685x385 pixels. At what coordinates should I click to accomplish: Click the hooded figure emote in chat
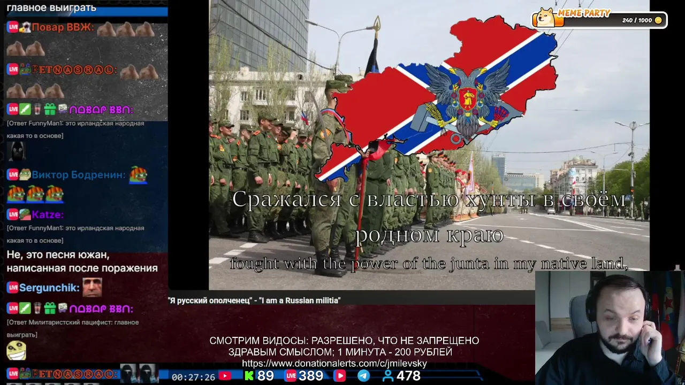coord(16,152)
